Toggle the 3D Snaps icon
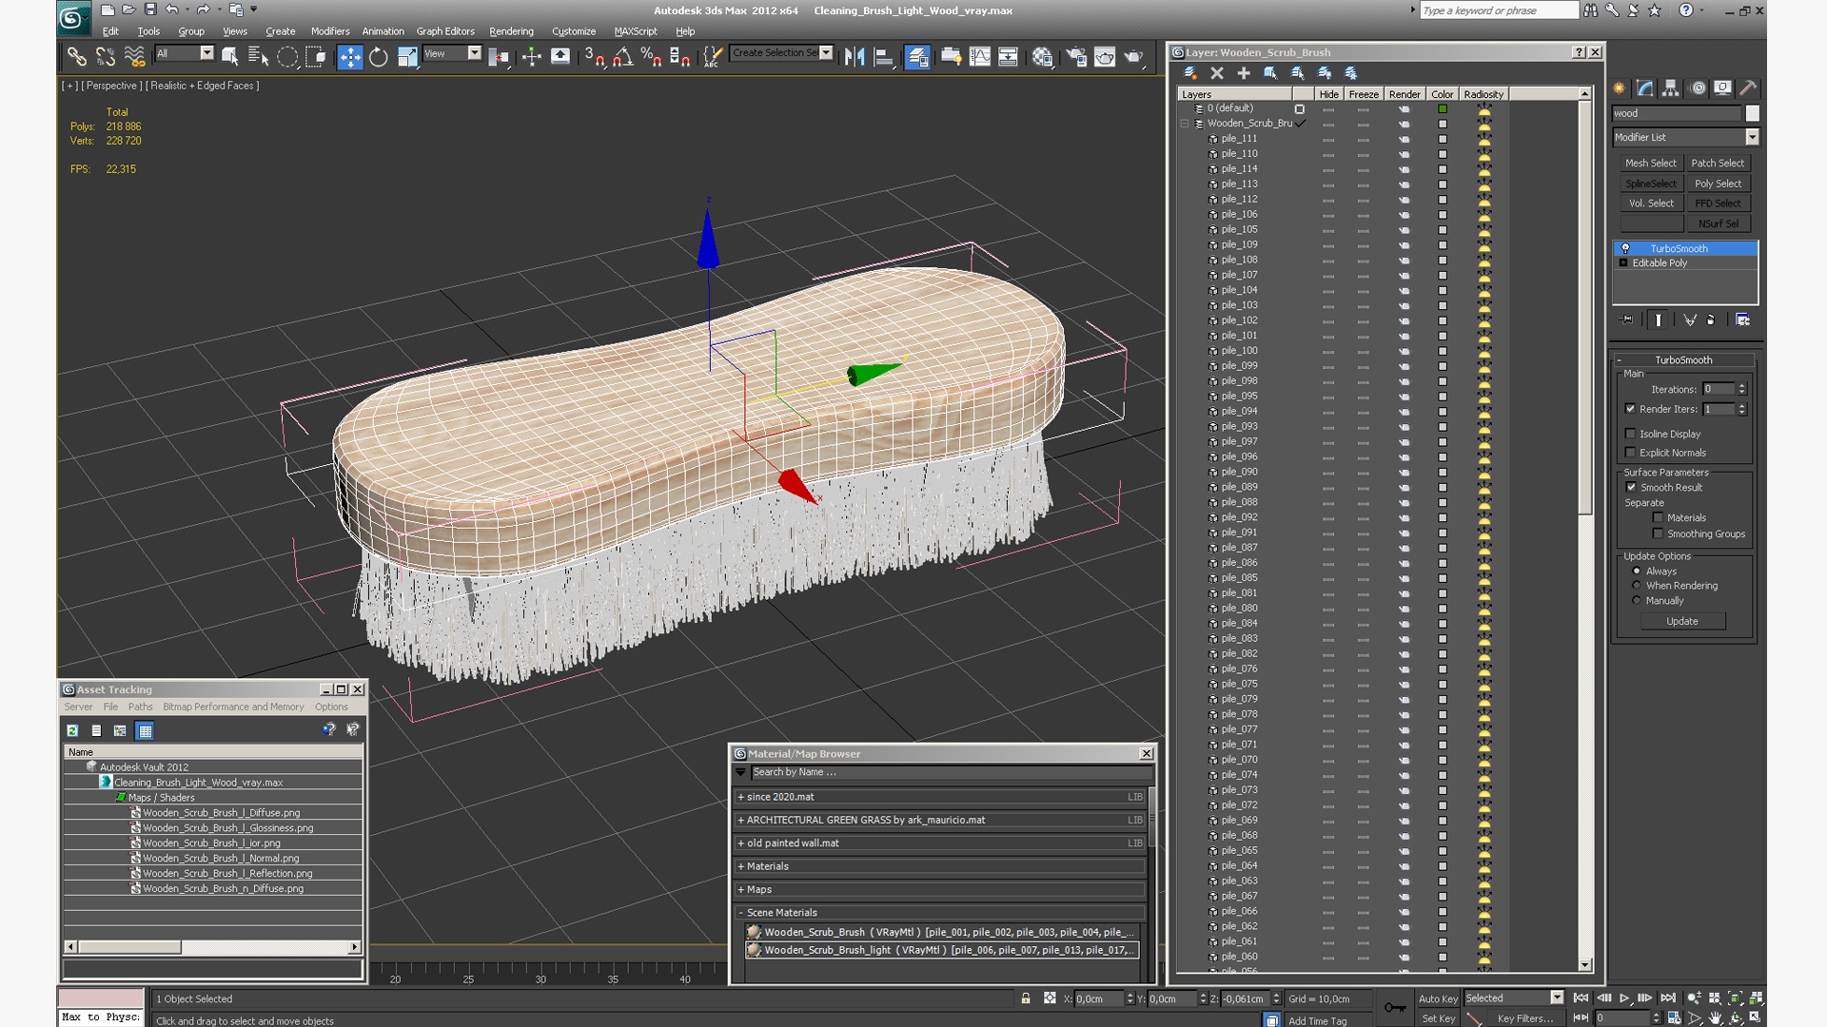 (x=594, y=57)
